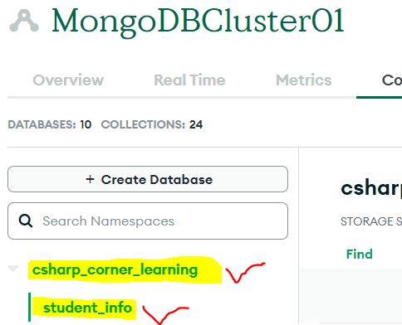
Task: Switch to the Real Time tab
Action: coord(189,80)
